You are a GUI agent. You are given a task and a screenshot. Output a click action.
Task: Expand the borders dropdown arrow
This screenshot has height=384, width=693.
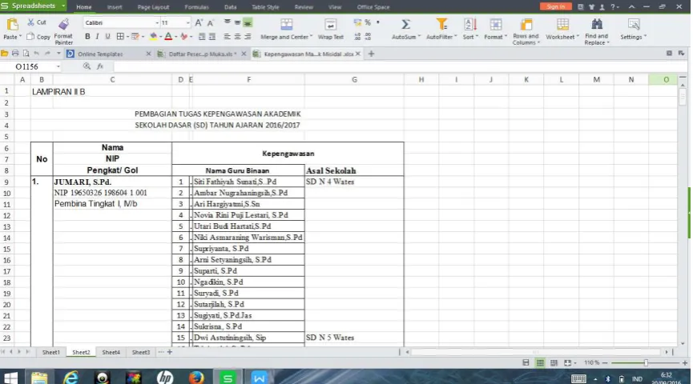point(127,37)
